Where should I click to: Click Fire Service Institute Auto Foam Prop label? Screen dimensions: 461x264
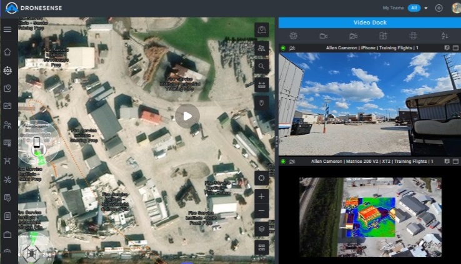202,218
